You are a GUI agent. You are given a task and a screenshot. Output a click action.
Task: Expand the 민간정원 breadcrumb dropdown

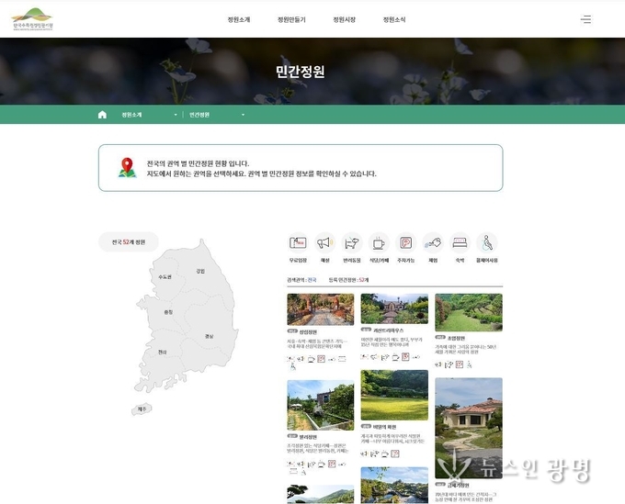(x=217, y=115)
